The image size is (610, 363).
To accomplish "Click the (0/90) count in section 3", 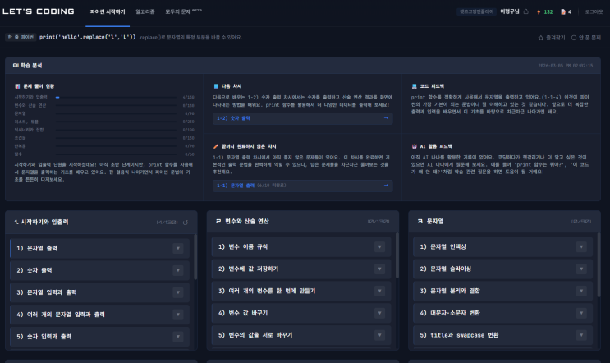I will coord(581,222).
